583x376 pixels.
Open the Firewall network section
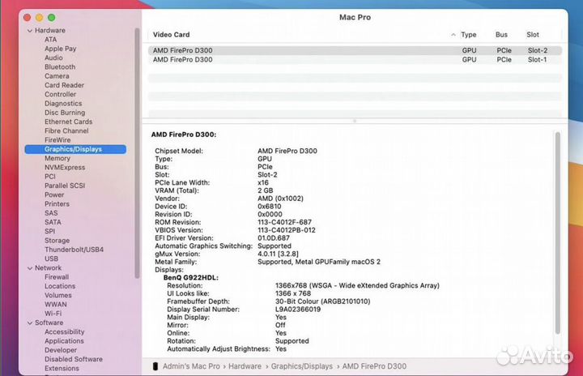click(x=57, y=277)
